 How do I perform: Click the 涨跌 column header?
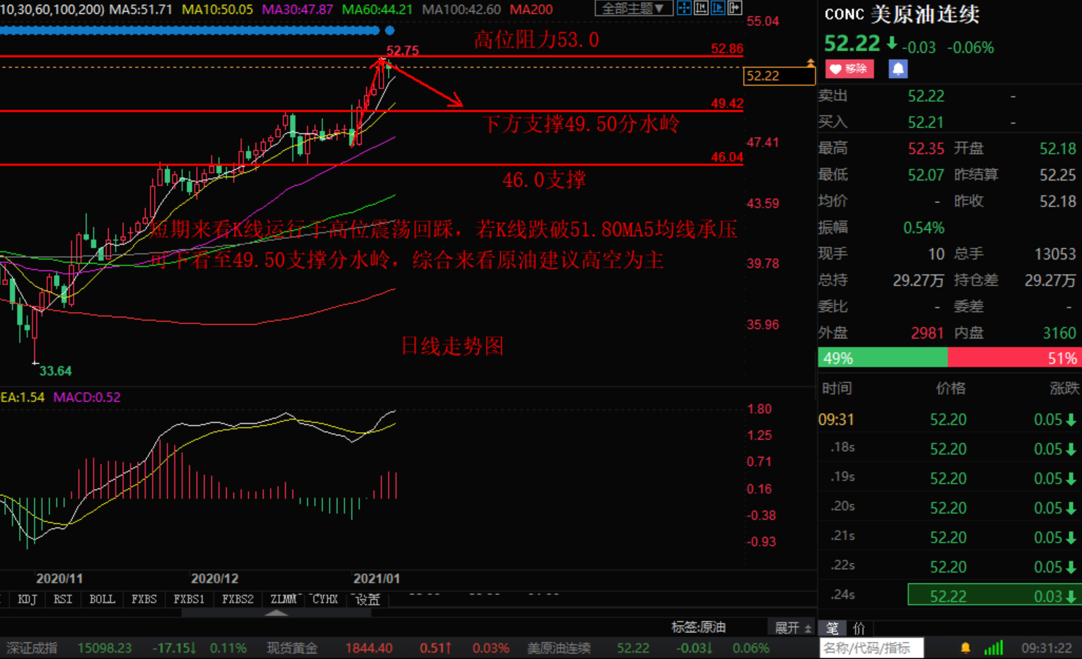[x=1064, y=389]
